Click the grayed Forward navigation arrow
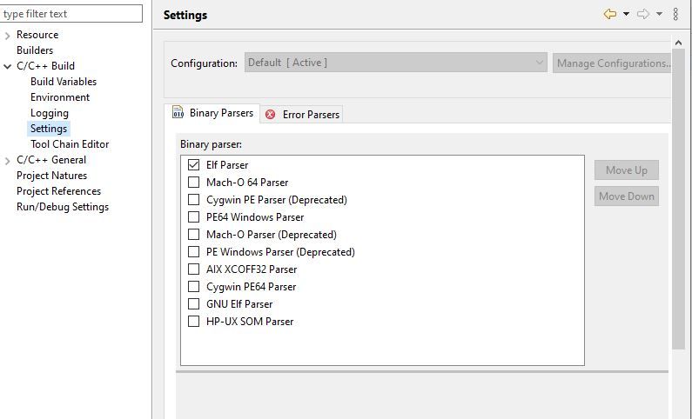 (643, 14)
